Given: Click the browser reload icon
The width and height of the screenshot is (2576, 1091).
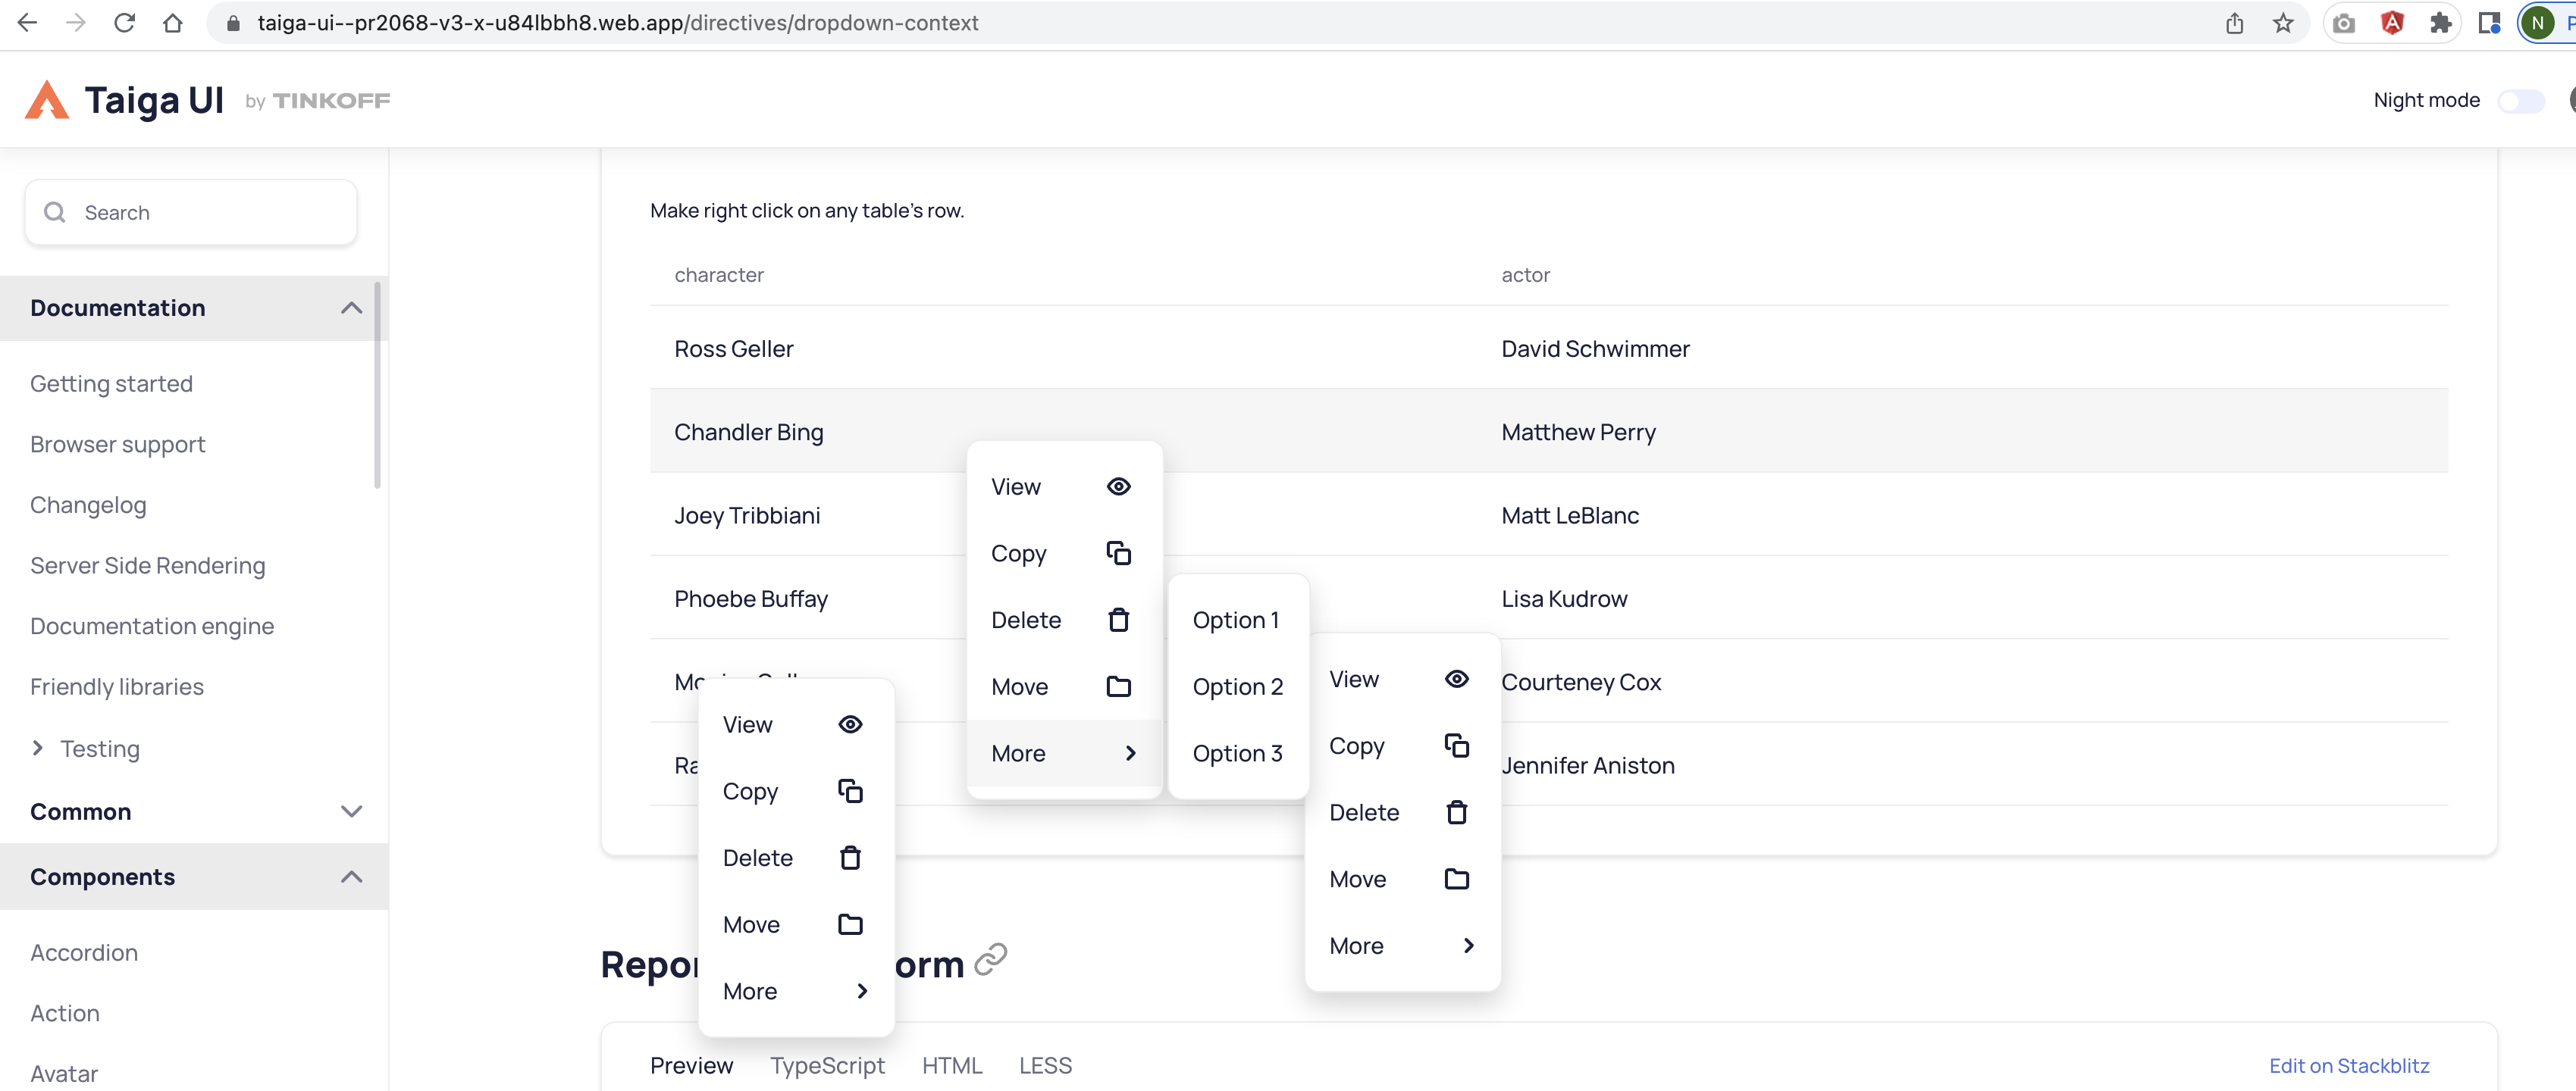Looking at the screenshot, I should (x=124, y=23).
